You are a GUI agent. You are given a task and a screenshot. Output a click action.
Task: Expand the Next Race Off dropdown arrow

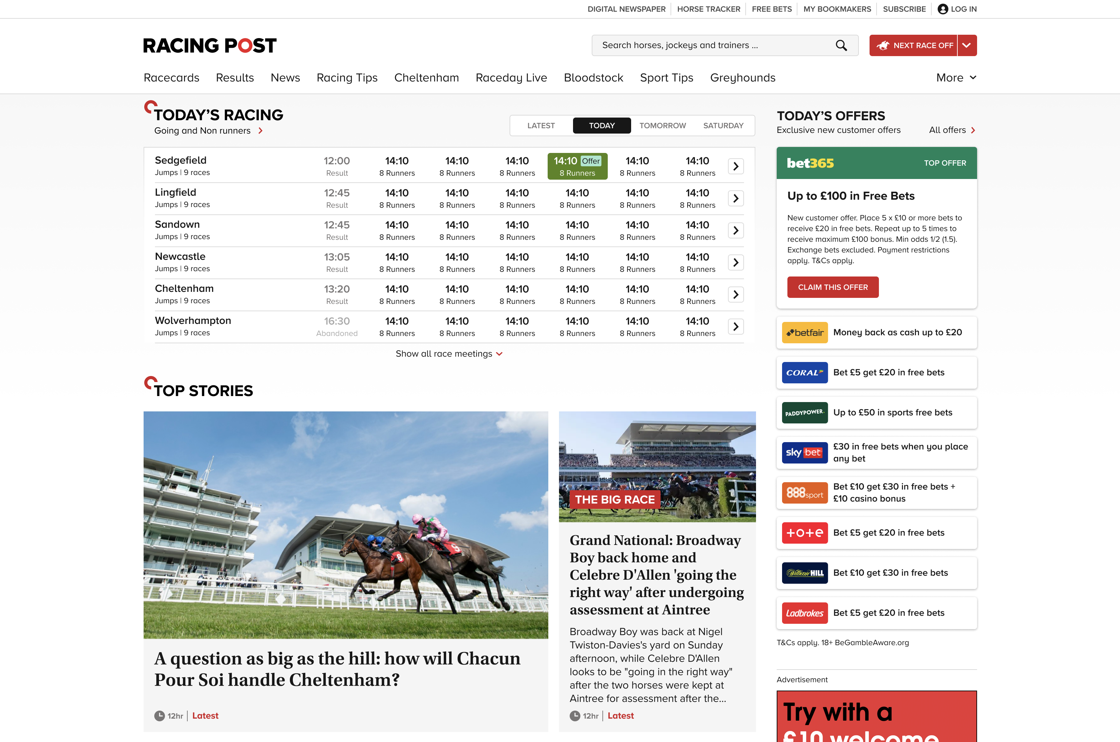tap(967, 45)
